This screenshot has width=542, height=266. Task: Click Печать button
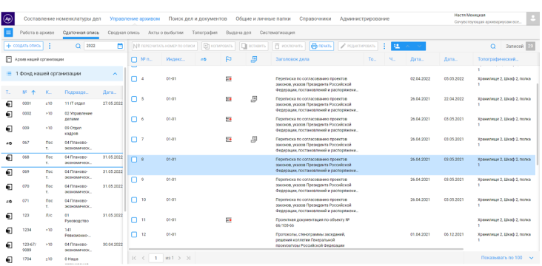[321, 46]
